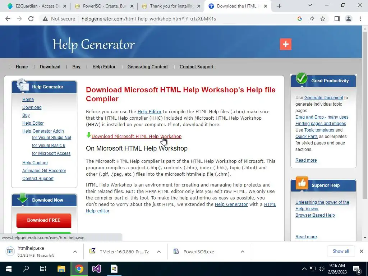
Task: Open Download in the top navigation
Action: [50, 66]
